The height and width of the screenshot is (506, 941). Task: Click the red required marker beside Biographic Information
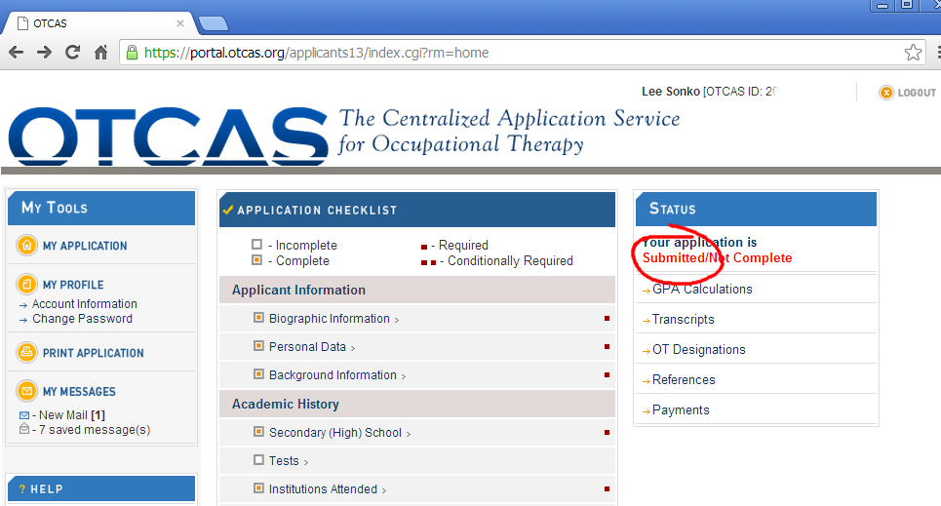[607, 318]
